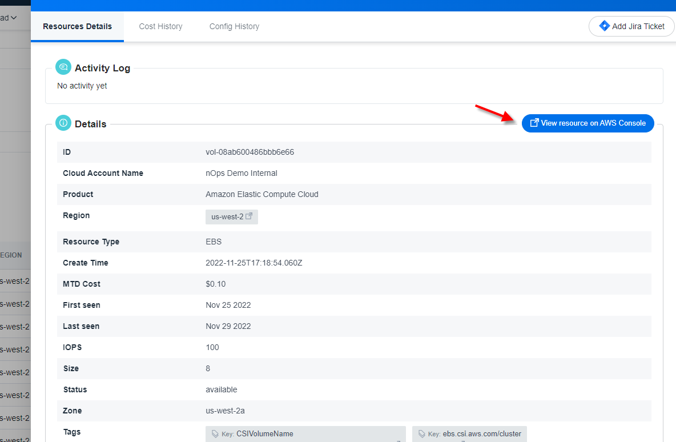Expand the dropdown labeled 'ad' in the sidebar
676x442 pixels.
[x=9, y=18]
